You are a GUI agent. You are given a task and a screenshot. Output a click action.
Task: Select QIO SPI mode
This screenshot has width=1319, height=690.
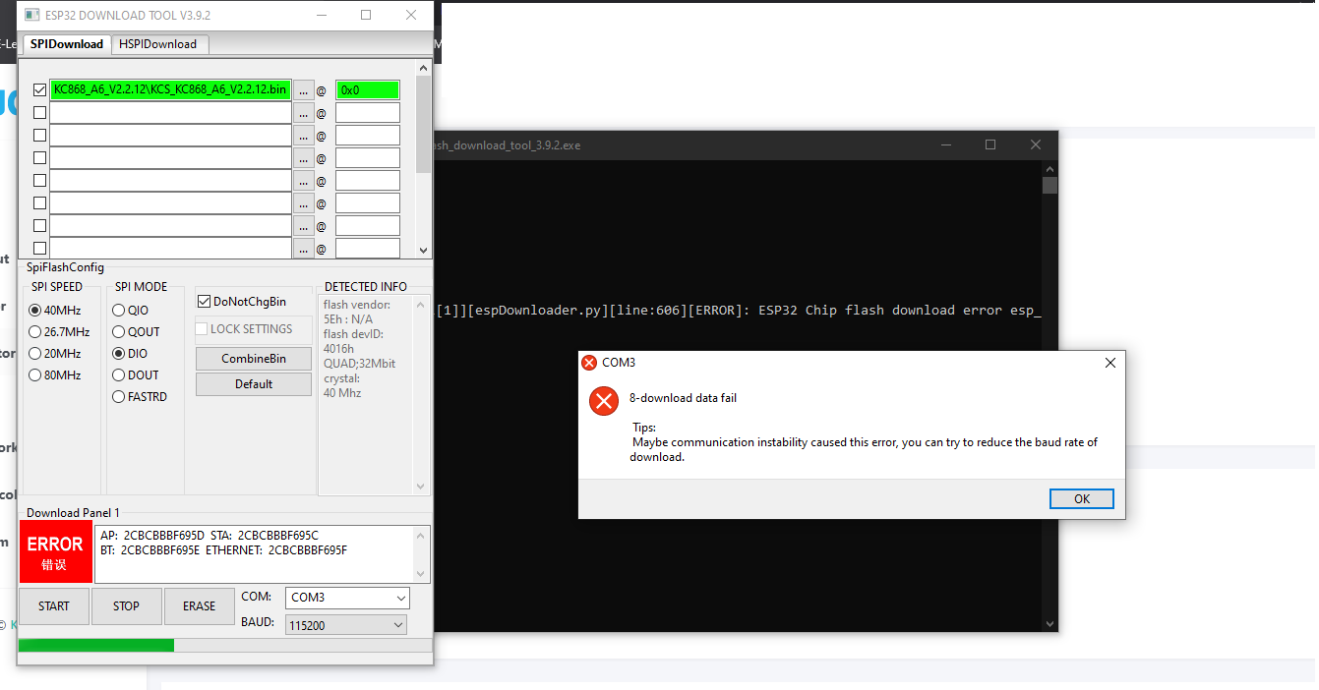coord(119,311)
